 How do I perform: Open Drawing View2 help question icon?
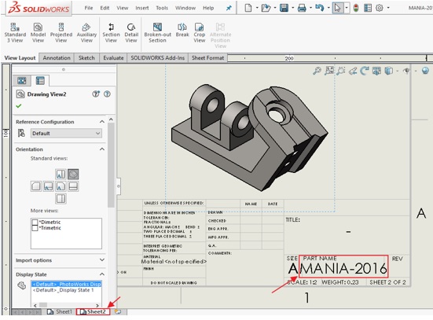pos(107,94)
